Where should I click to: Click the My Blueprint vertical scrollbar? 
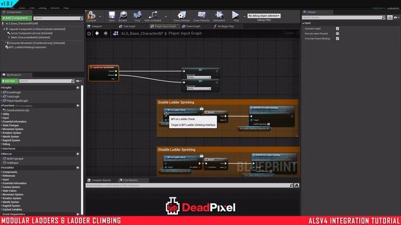tap(82, 151)
